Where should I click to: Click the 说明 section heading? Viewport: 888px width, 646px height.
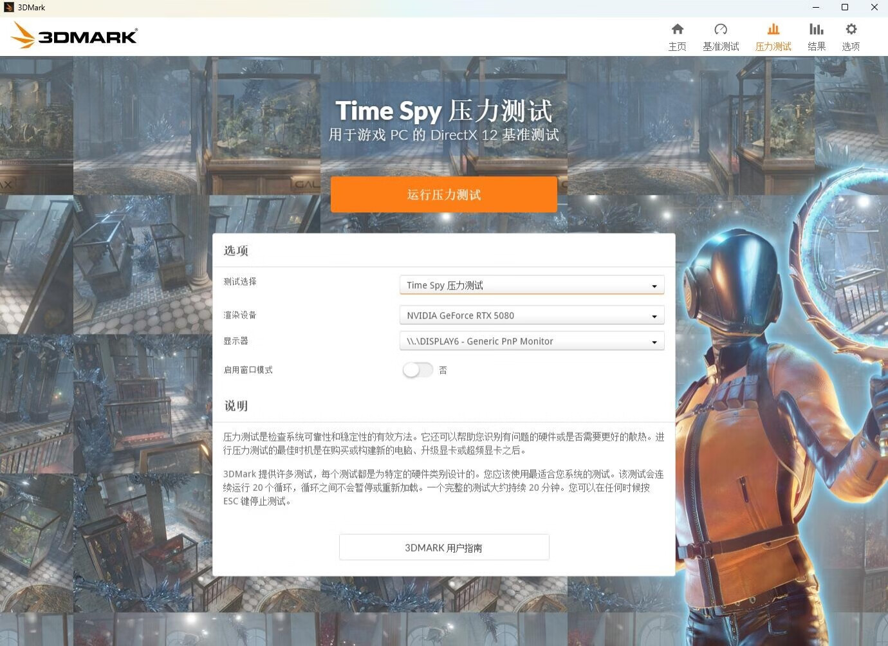click(x=236, y=406)
